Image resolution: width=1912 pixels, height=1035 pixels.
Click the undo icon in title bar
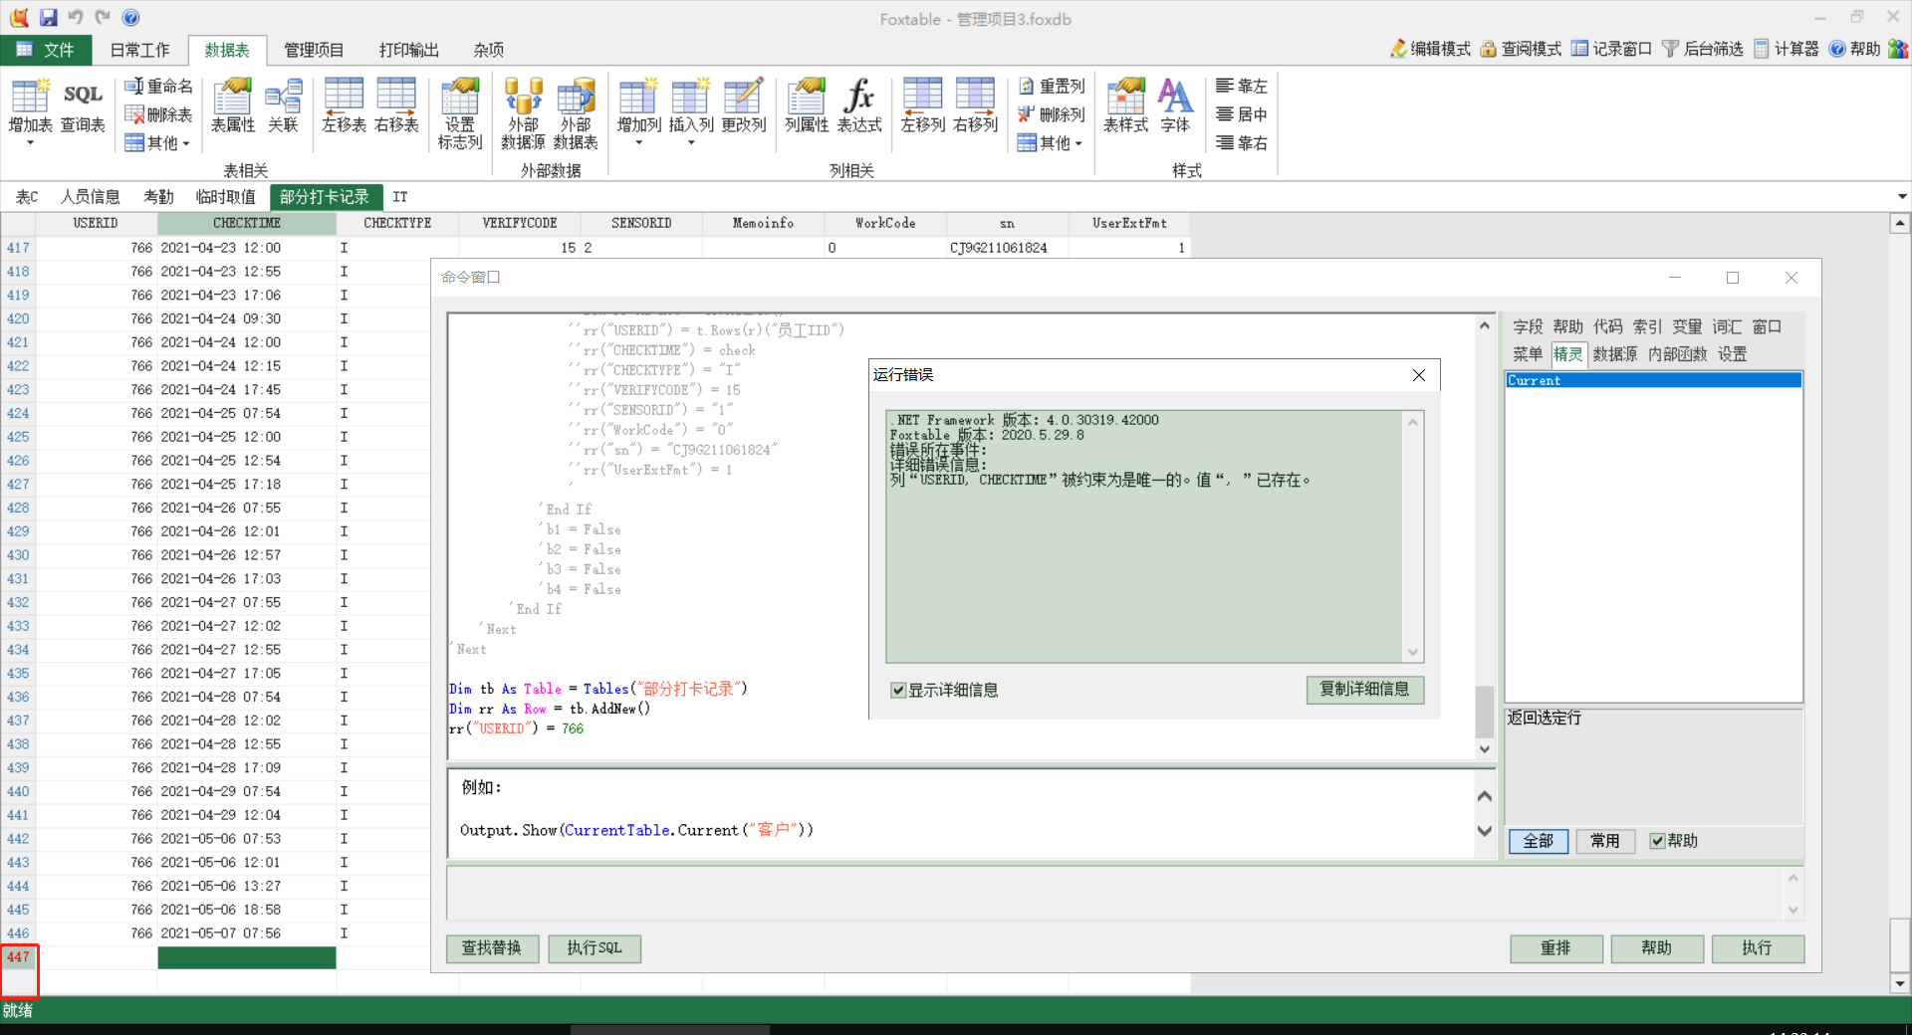[76, 18]
